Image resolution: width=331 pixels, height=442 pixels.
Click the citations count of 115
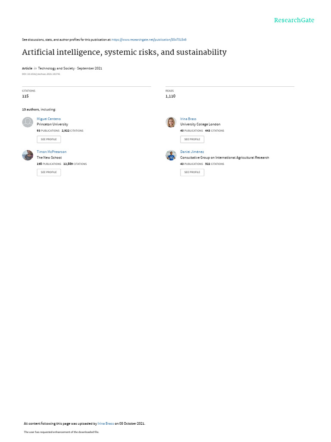click(x=25, y=96)
